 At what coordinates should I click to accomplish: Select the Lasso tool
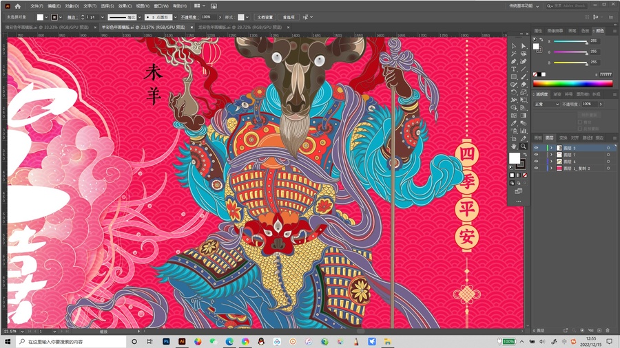click(524, 54)
